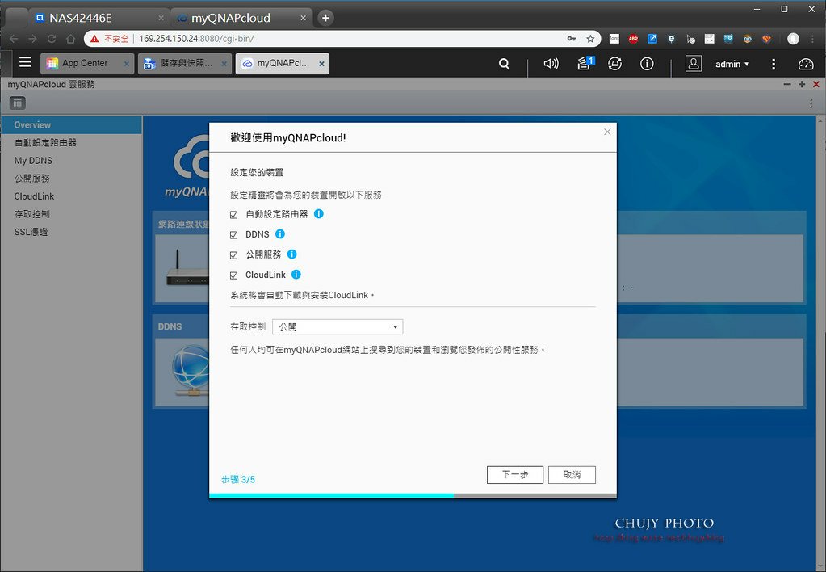This screenshot has width=826, height=572.
Task: Click the 步驟 3/5 step indicator text
Action: tap(238, 479)
